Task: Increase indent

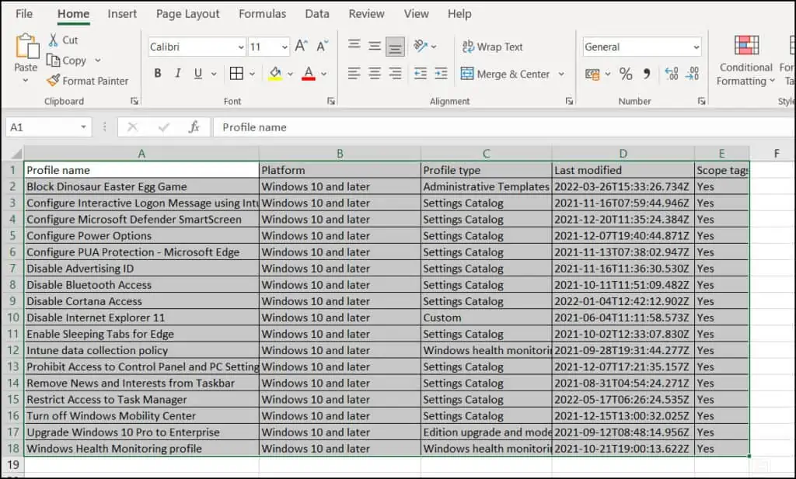Action: 442,74
